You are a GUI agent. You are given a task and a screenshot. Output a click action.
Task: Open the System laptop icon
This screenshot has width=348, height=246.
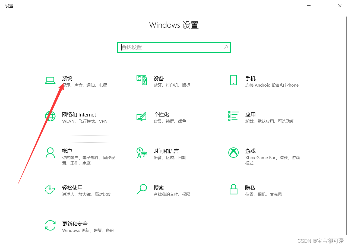(50, 80)
